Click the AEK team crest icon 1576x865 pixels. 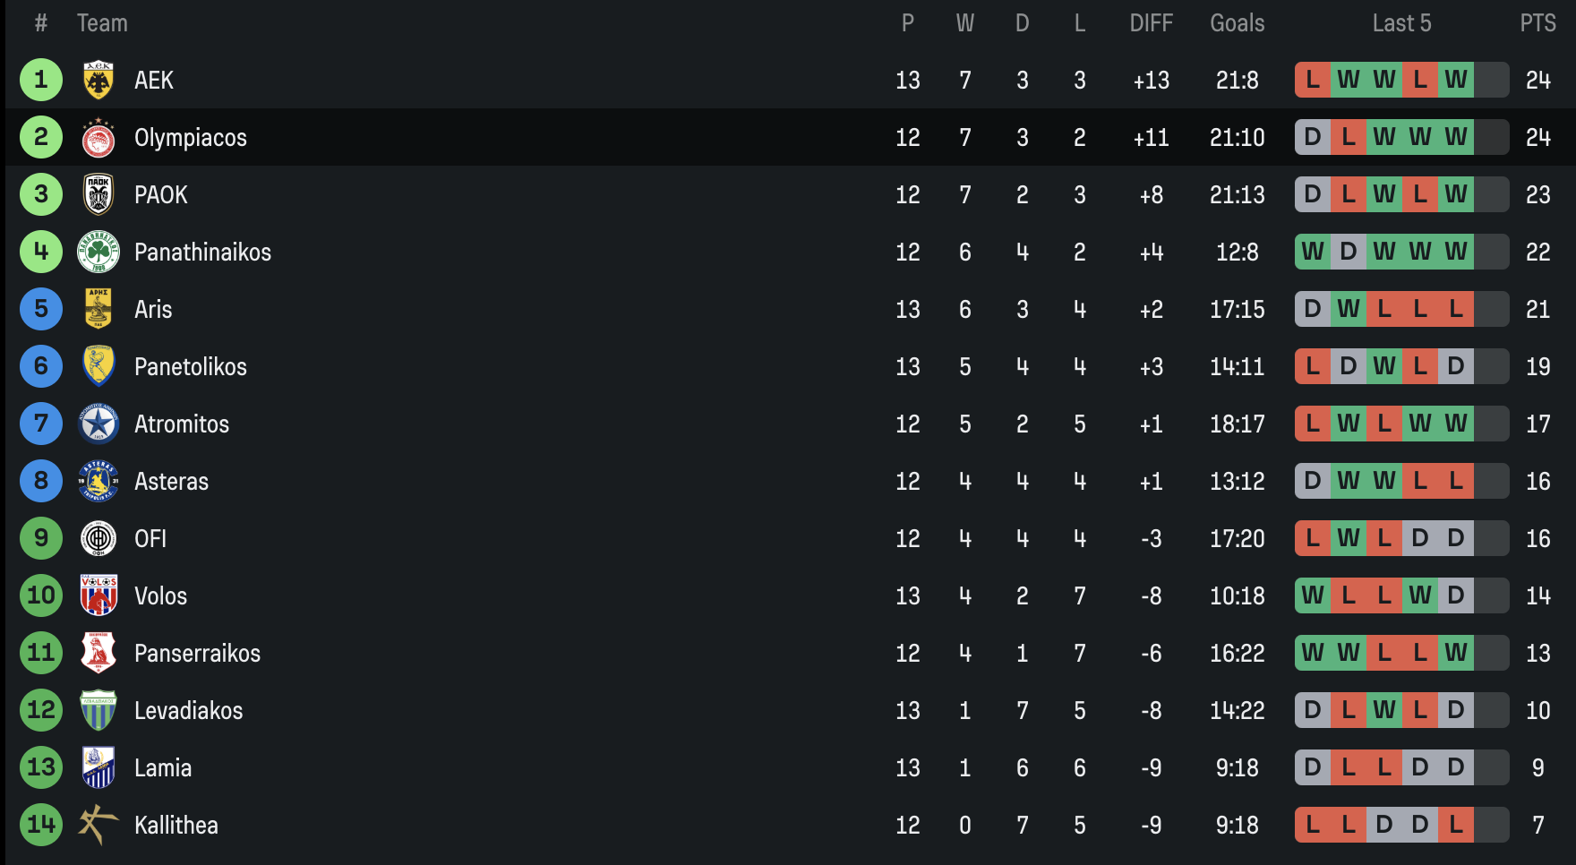(x=98, y=80)
